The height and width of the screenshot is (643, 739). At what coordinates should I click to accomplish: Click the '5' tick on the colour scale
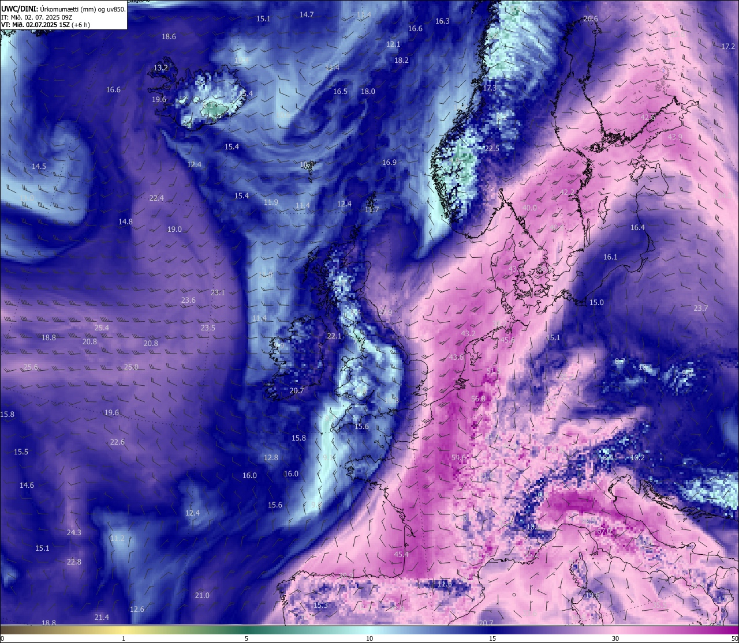tap(247, 638)
